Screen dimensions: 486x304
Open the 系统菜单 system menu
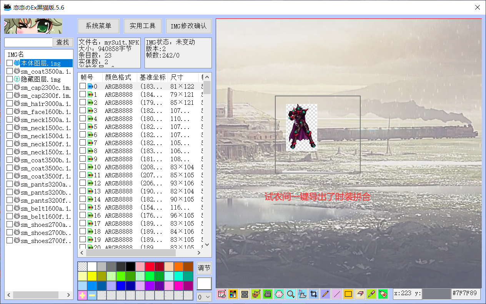click(x=98, y=26)
